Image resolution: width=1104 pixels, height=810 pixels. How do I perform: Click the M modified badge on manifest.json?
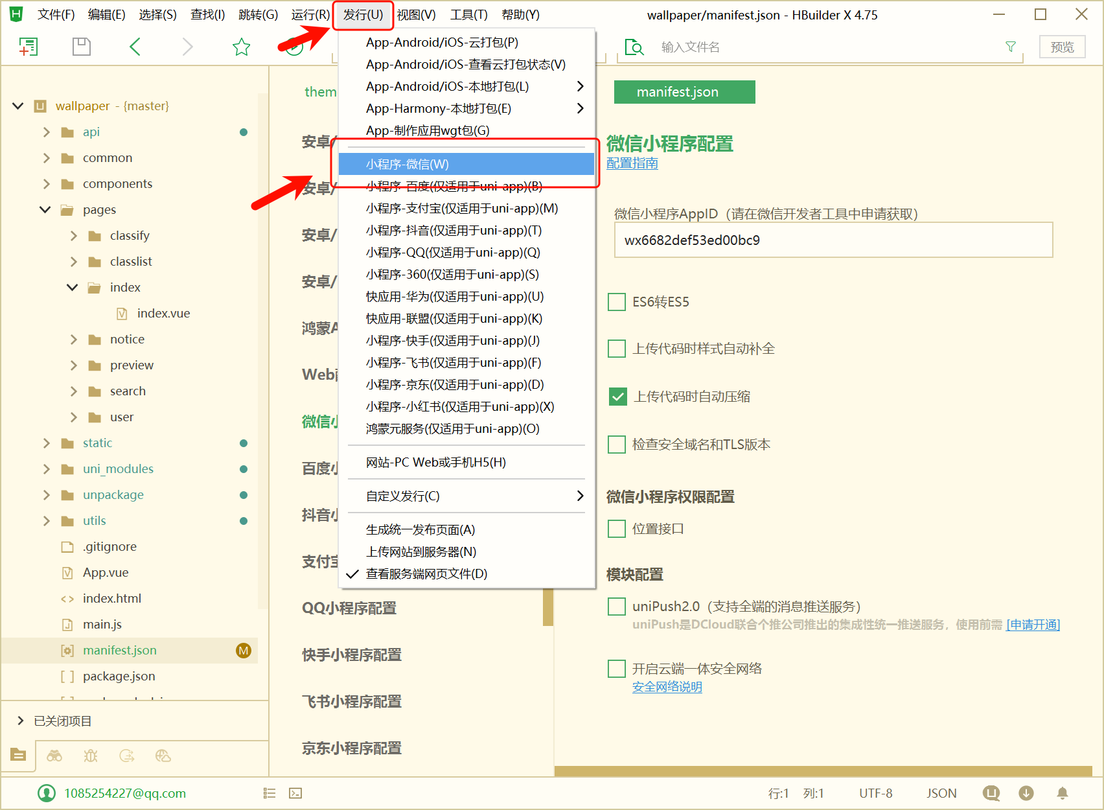pos(244,651)
